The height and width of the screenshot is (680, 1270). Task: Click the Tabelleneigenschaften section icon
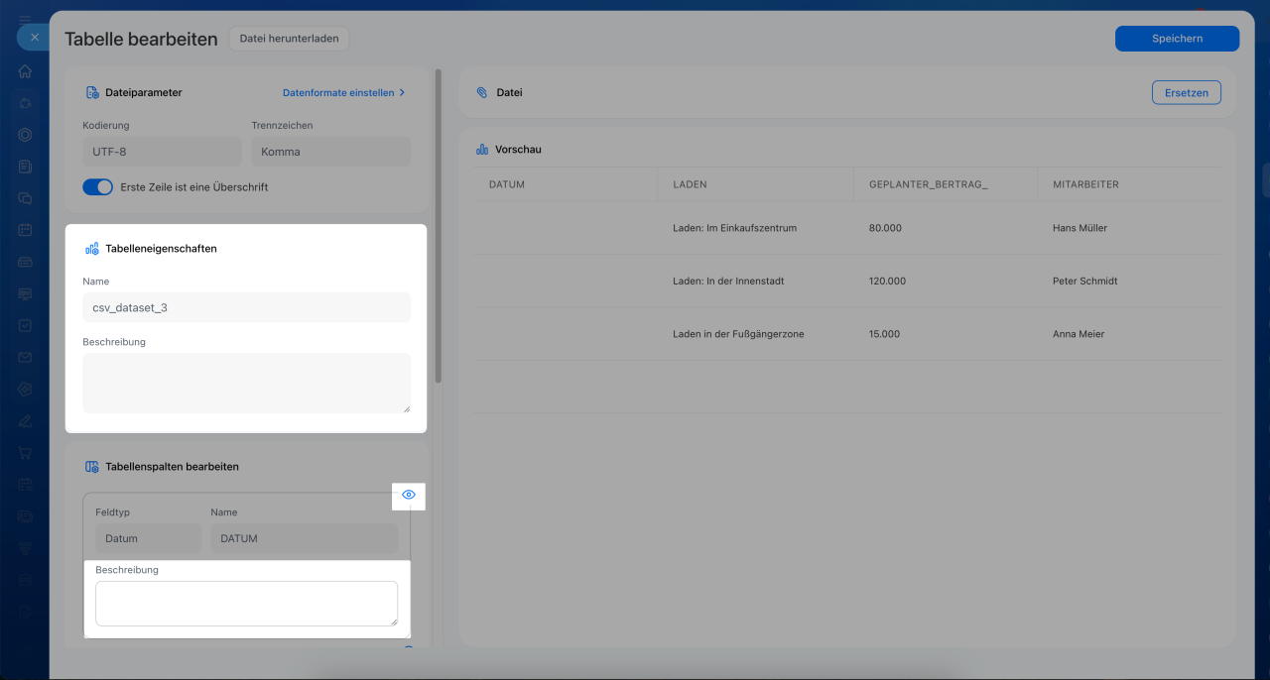(x=91, y=249)
